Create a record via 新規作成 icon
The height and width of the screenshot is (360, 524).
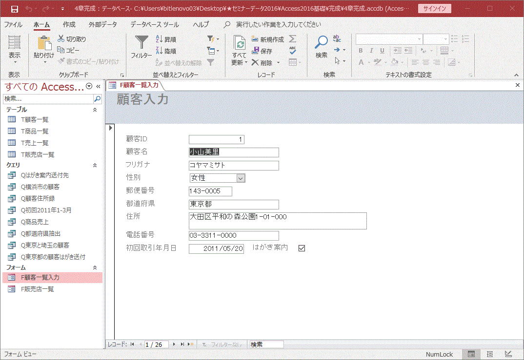(x=256, y=39)
